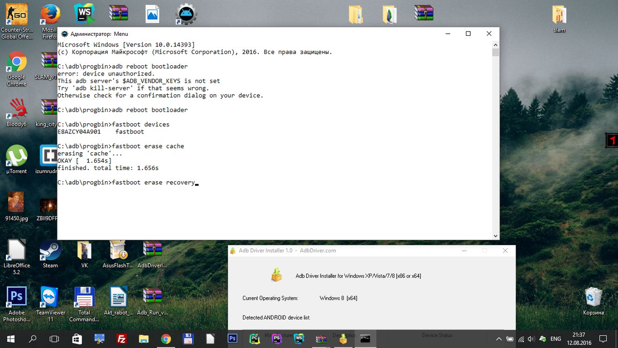The height and width of the screenshot is (348, 618).
Task: Open the Adobe Photoshop desktop shortcut
Action: tap(16, 297)
